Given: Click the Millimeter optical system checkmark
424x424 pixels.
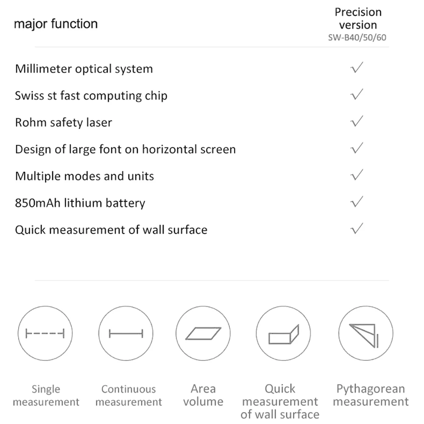Looking at the screenshot, I should [x=357, y=68].
